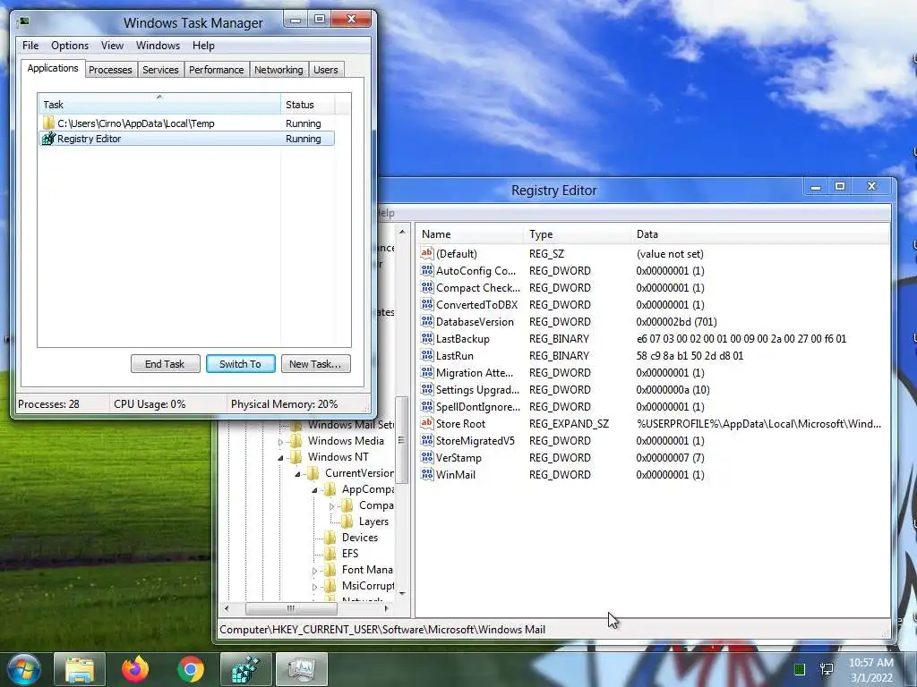This screenshot has width=917, height=687.
Task: Select the Settings Upgrad... value icon
Action: 427,389
